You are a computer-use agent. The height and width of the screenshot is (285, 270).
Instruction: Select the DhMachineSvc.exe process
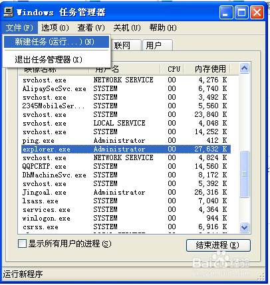pyautogui.click(x=126, y=175)
